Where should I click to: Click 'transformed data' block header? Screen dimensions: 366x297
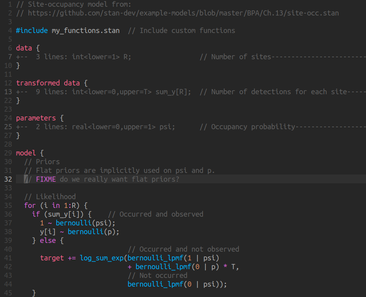[48, 83]
